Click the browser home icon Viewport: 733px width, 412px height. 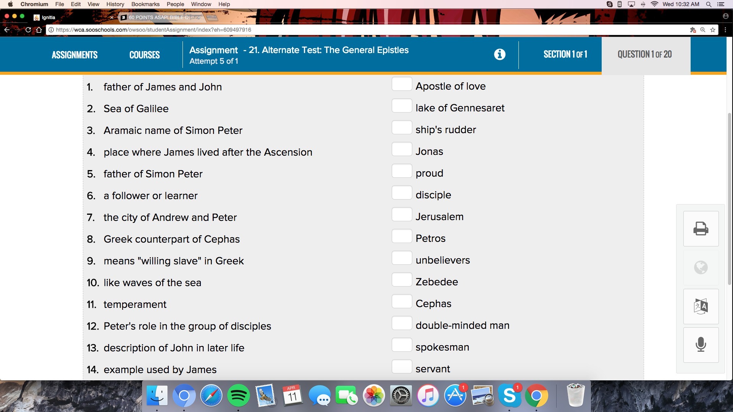(x=39, y=30)
